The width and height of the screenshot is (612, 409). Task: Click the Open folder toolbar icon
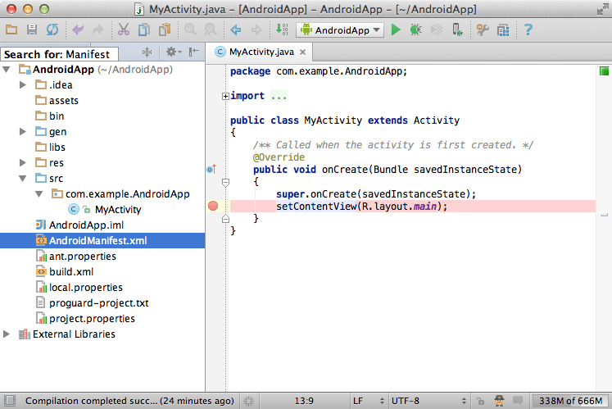click(11, 30)
